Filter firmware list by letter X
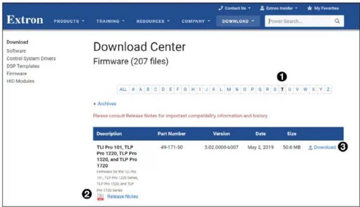Image resolution: width=360 pixels, height=207 pixels. 313,89
